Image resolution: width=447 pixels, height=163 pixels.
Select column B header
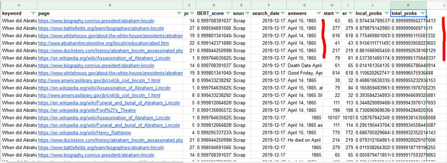coord(110,5)
